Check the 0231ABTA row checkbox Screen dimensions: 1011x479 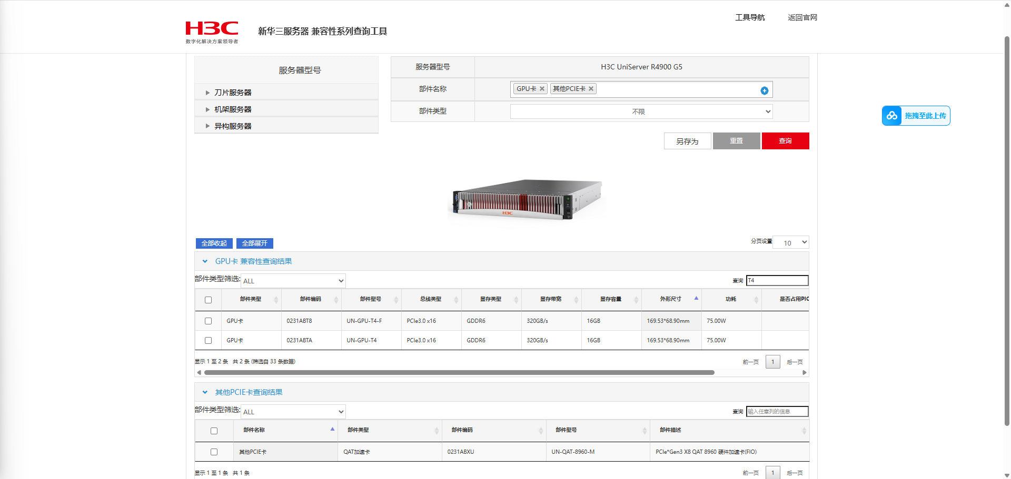point(208,340)
